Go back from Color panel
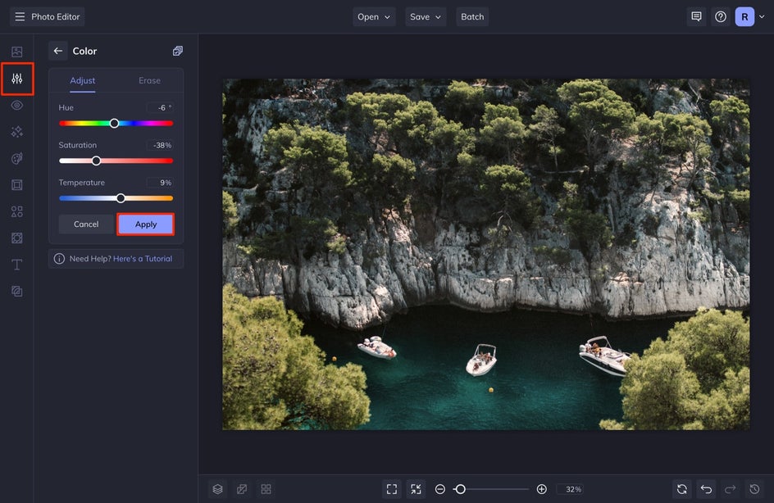774x503 pixels. [x=57, y=51]
